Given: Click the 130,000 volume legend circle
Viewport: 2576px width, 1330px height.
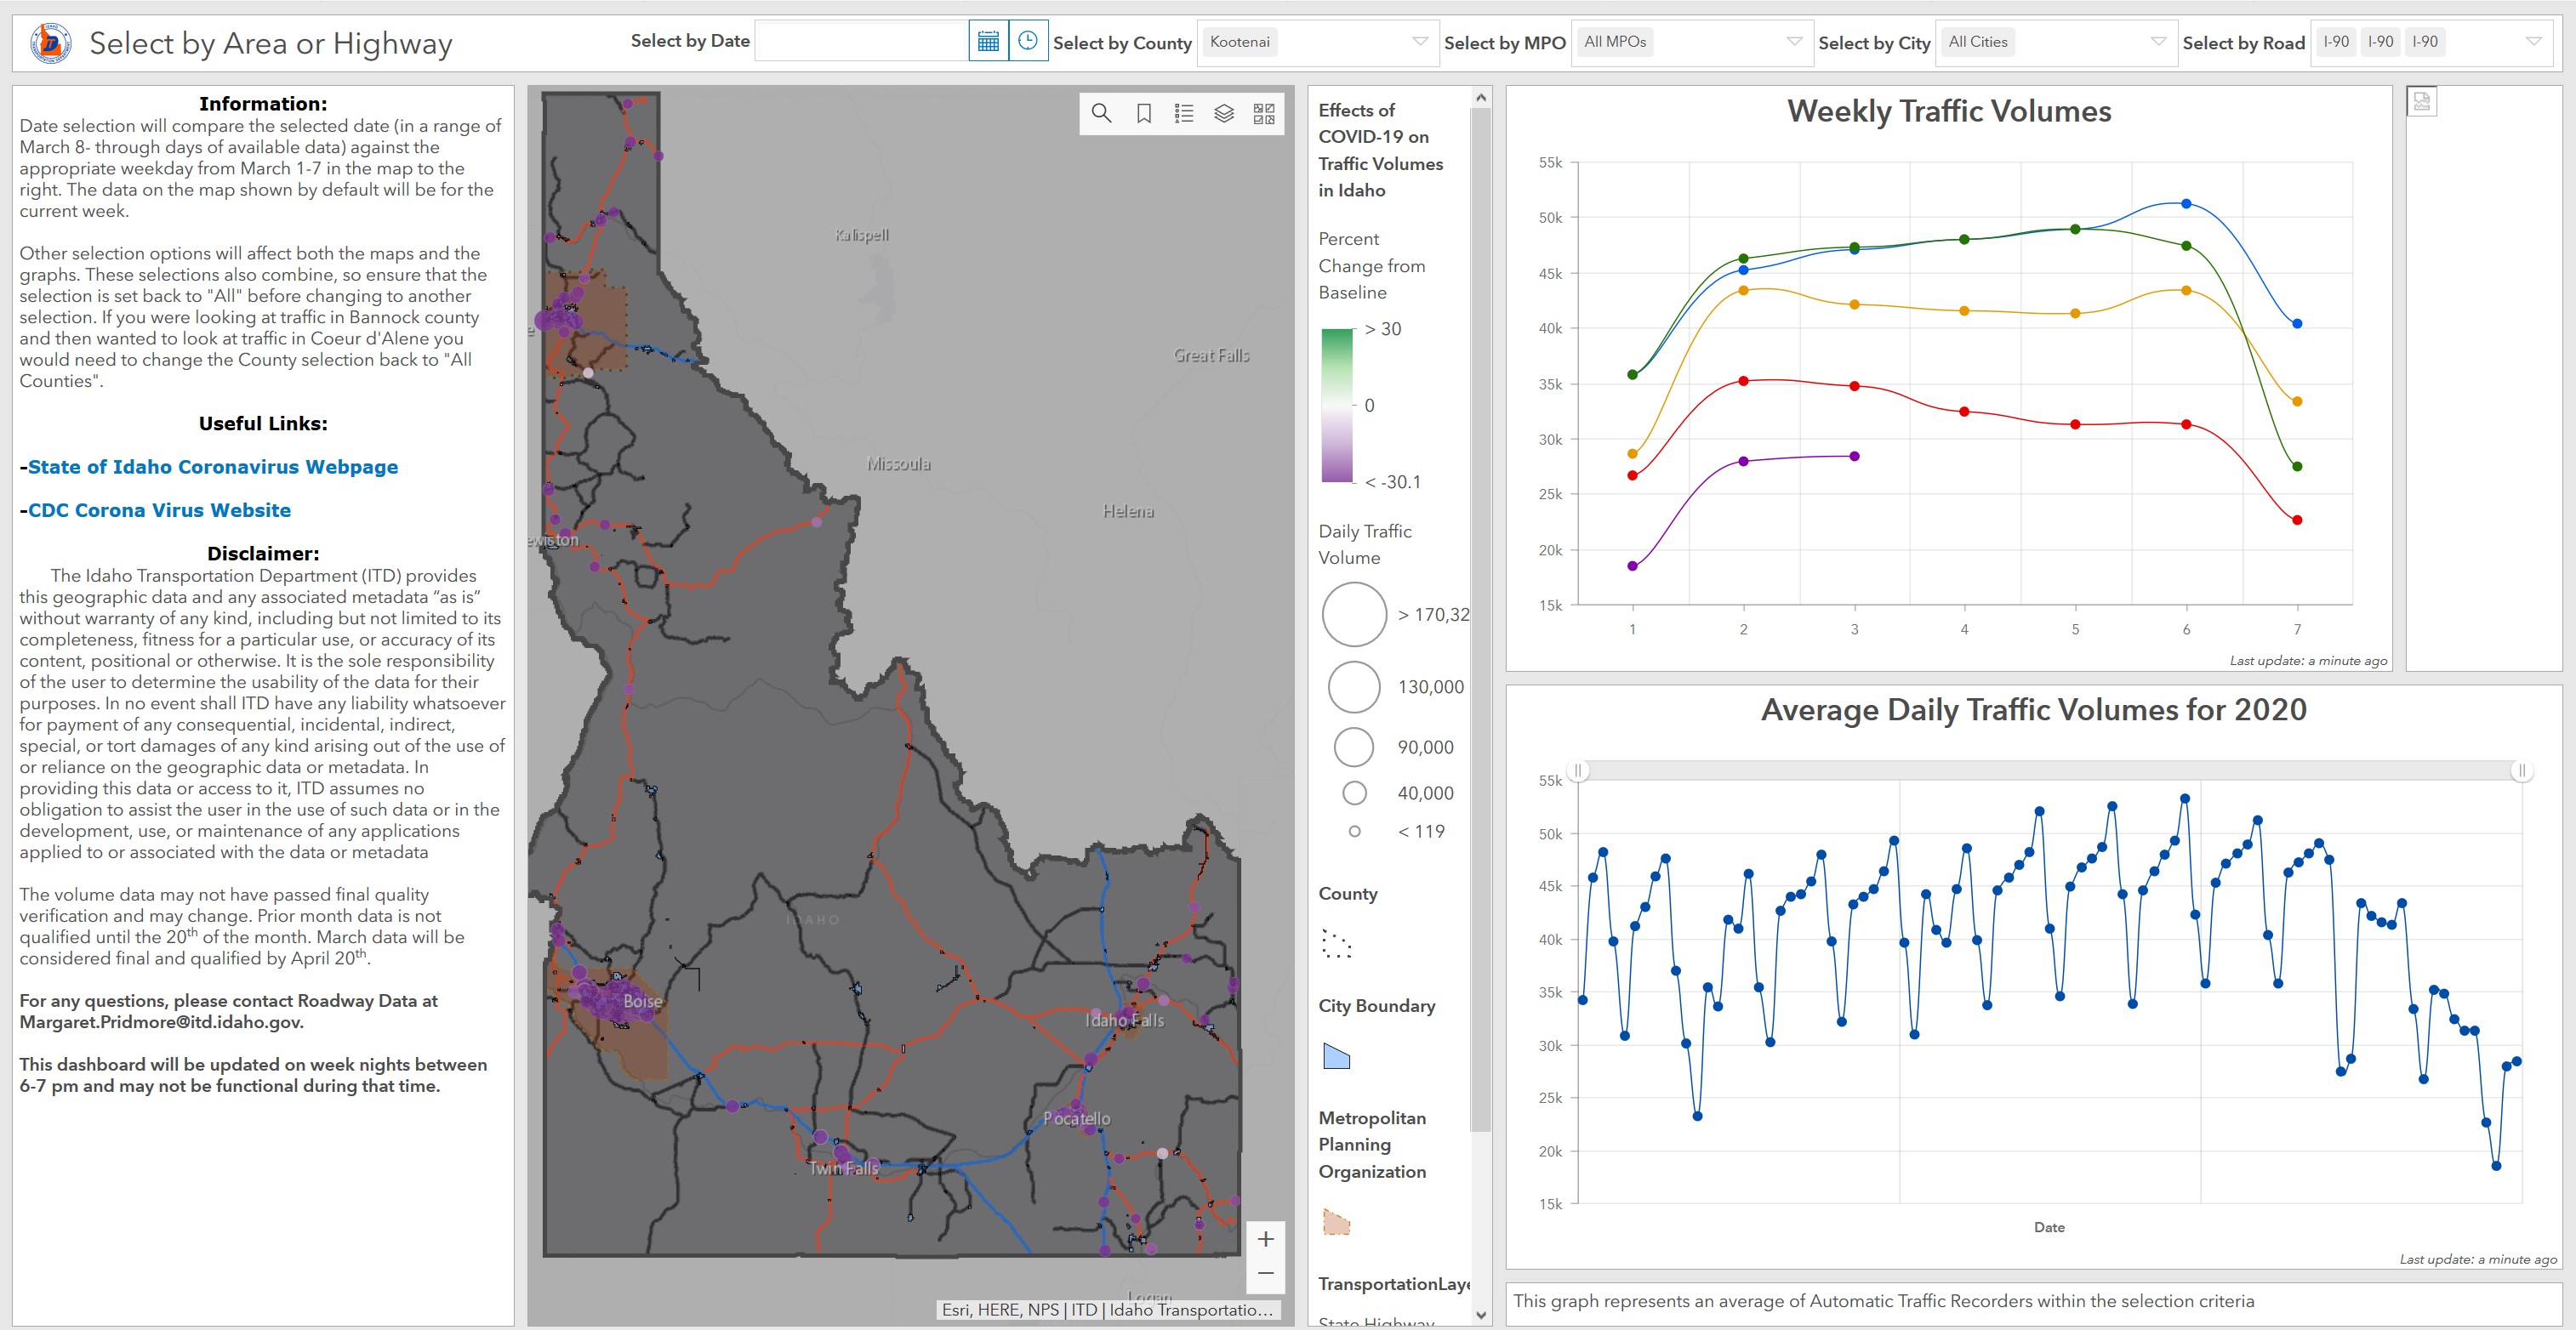Looking at the screenshot, I should pyautogui.click(x=1354, y=686).
